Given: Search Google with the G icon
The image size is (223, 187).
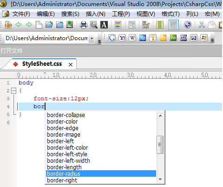Looking at the screenshot, I should 112,38.
